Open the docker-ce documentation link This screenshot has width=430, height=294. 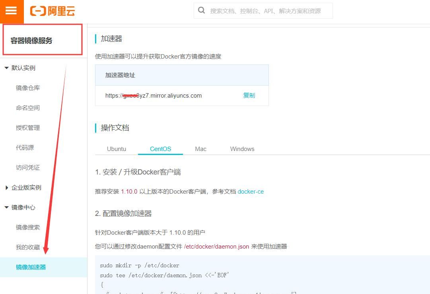[x=251, y=192]
